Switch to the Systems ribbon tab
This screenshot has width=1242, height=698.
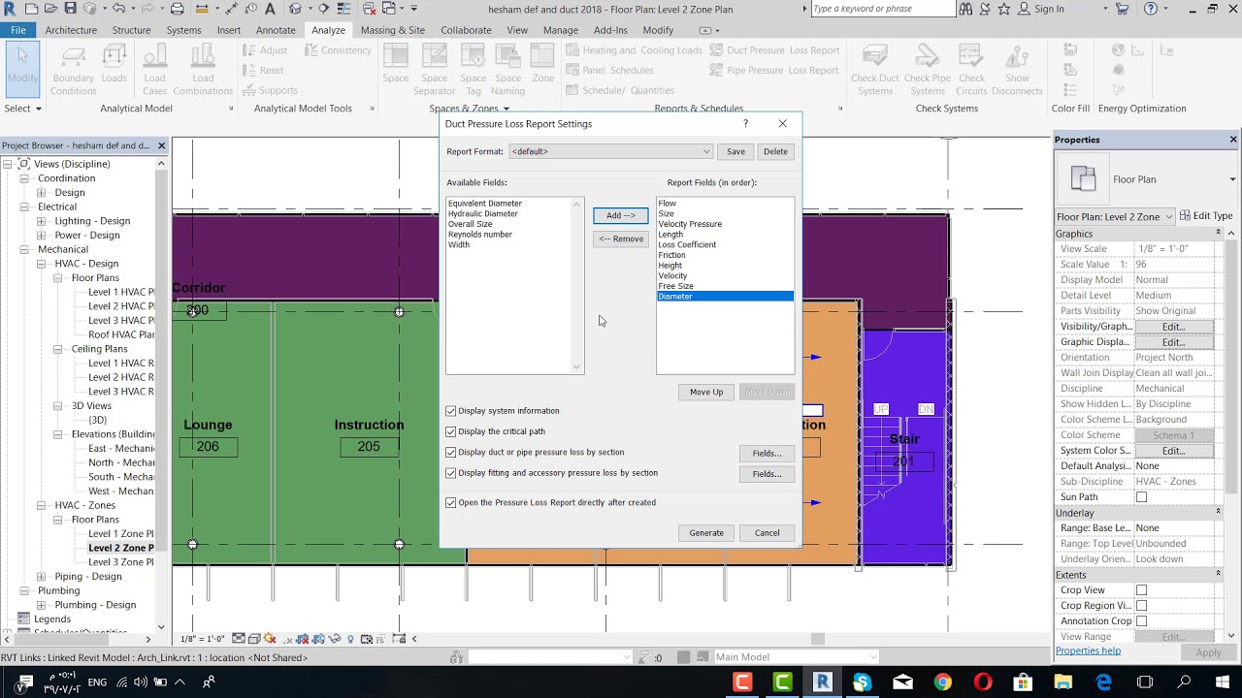[183, 30]
